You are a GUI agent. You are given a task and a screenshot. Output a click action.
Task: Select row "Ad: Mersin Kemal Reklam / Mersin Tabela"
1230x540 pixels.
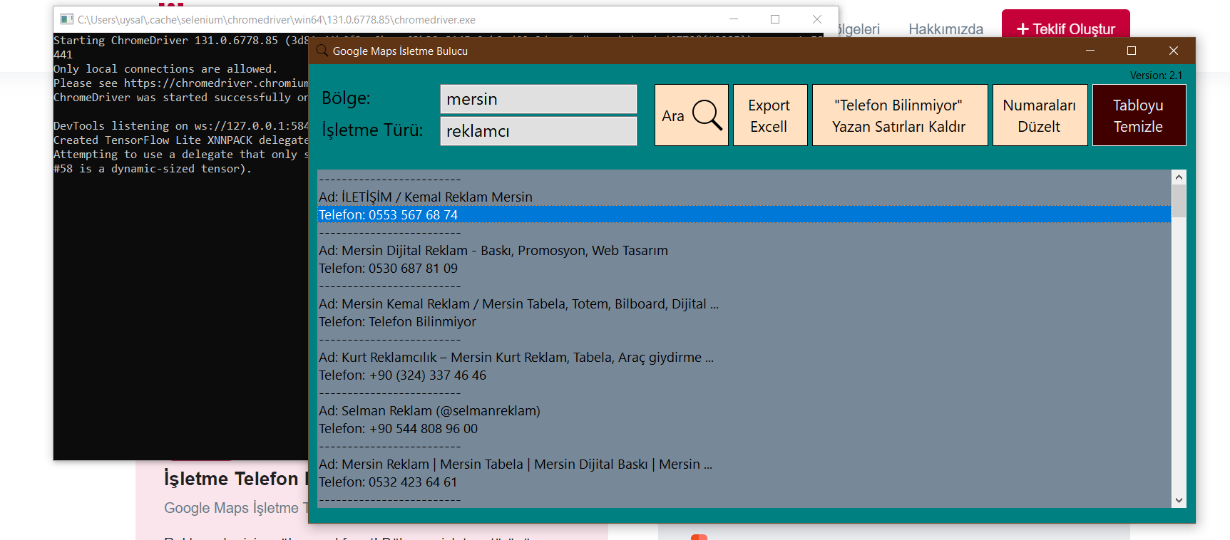744,303
